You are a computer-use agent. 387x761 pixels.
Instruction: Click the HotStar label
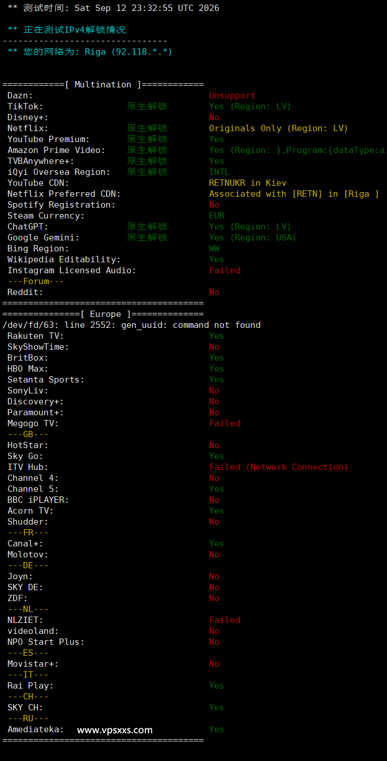28,445
